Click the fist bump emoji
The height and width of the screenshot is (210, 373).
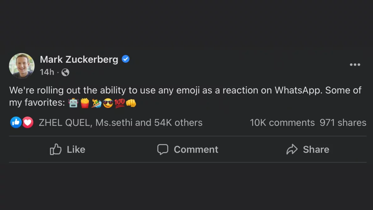pyautogui.click(x=131, y=103)
